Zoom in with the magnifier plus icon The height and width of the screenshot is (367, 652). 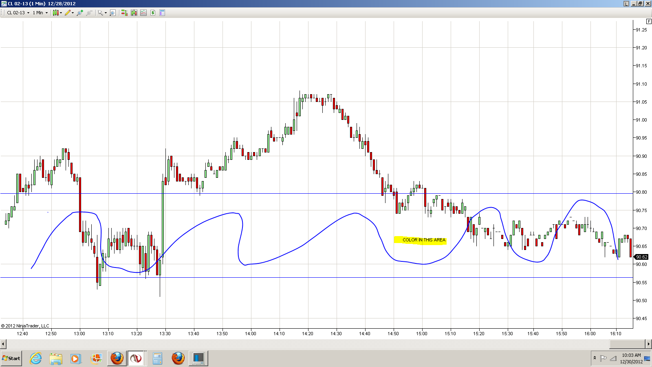(x=80, y=13)
